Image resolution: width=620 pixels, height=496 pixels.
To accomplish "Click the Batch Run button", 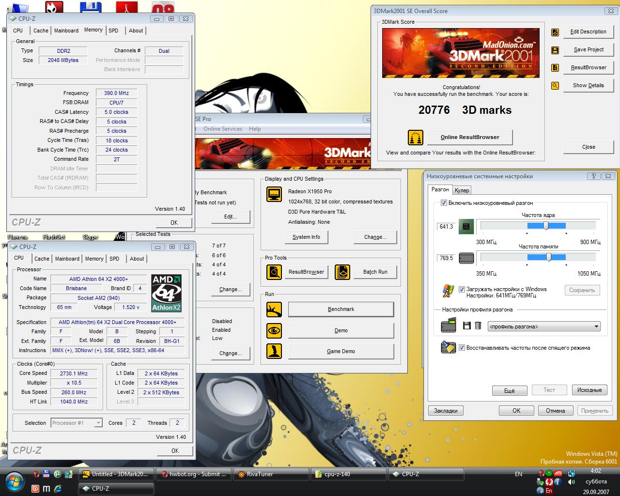I will (375, 272).
